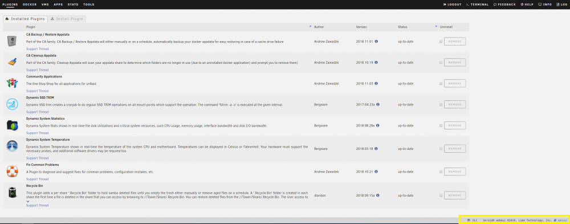This screenshot has width=570, height=224.
Task: Open version info icon beside 2018.10.19
Action: 376,63
